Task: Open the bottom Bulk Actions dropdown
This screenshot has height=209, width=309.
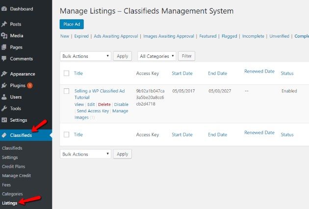Action: tap(85, 154)
